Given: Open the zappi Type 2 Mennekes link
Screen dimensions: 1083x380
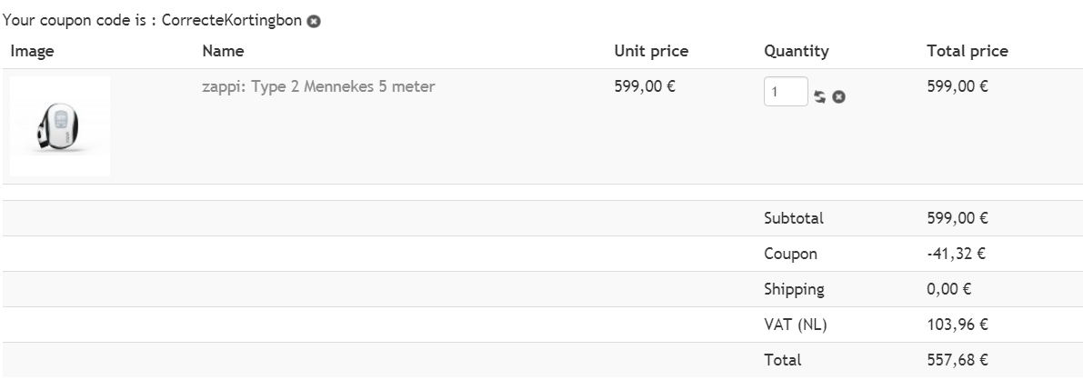Looking at the screenshot, I should [318, 88].
